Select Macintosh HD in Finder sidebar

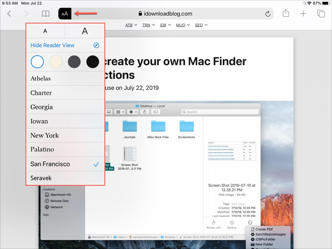58,195
